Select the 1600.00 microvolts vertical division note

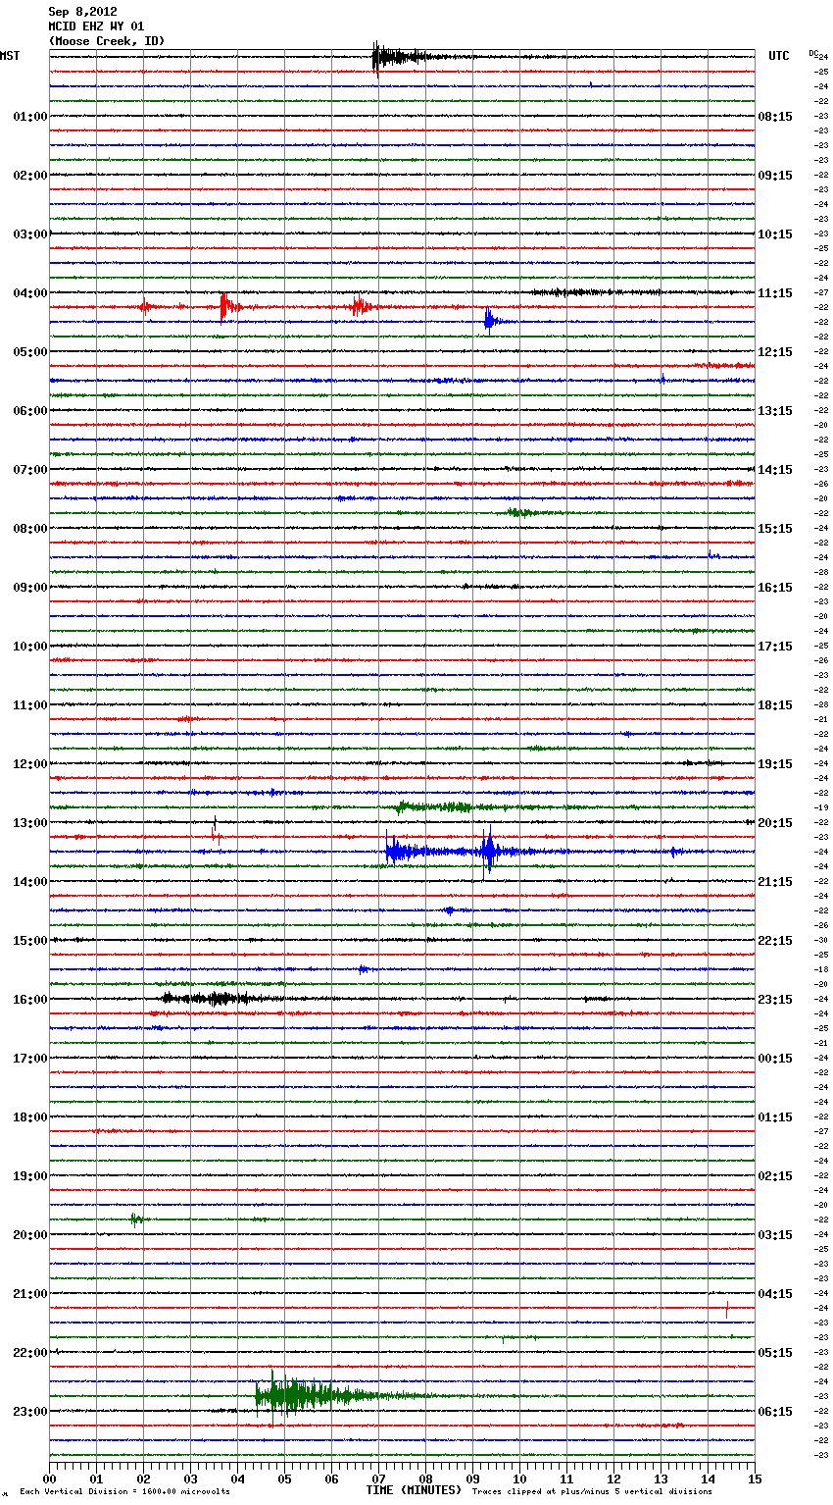(x=124, y=1492)
